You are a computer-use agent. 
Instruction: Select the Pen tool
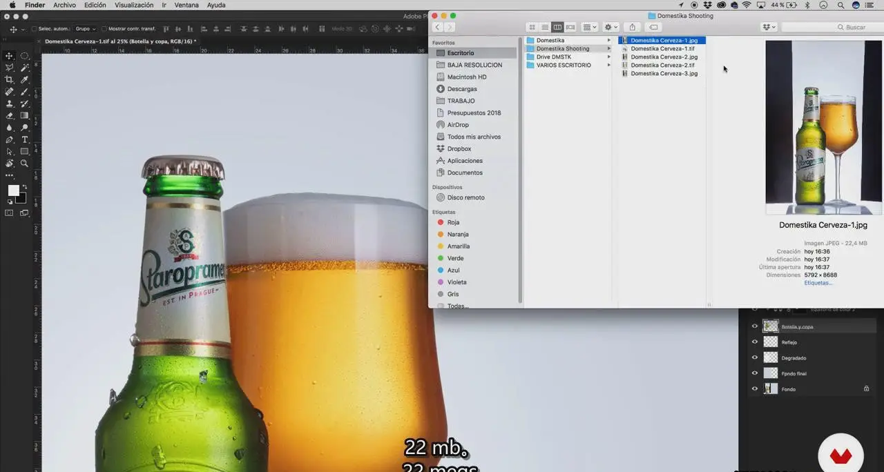(x=9, y=139)
